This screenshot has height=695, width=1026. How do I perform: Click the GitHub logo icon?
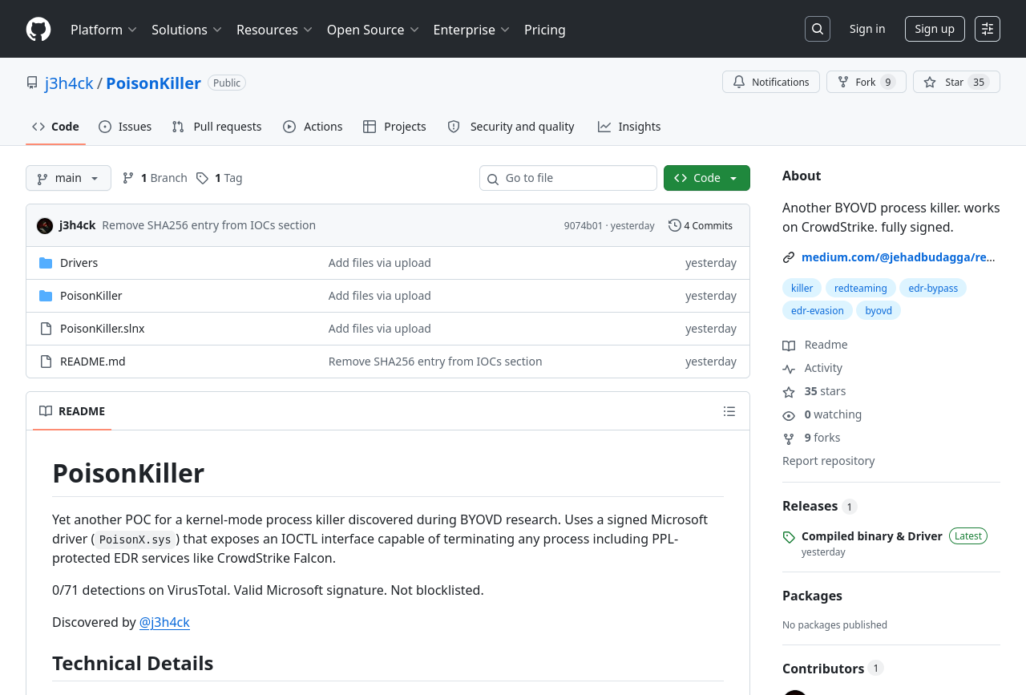click(x=38, y=30)
